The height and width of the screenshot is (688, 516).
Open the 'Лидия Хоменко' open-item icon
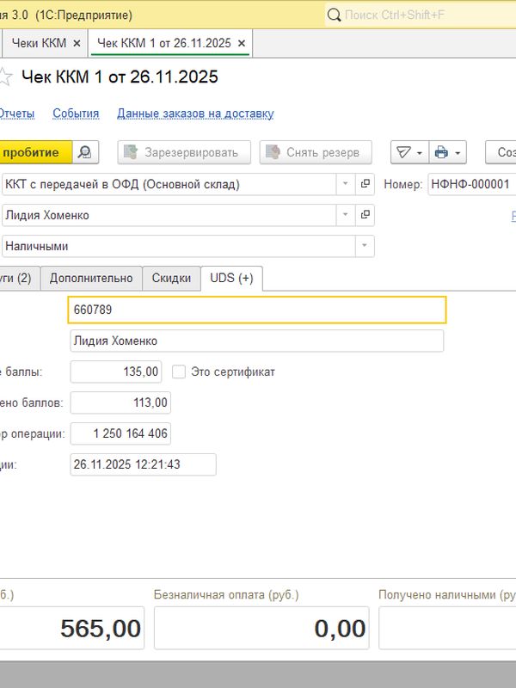(x=365, y=215)
